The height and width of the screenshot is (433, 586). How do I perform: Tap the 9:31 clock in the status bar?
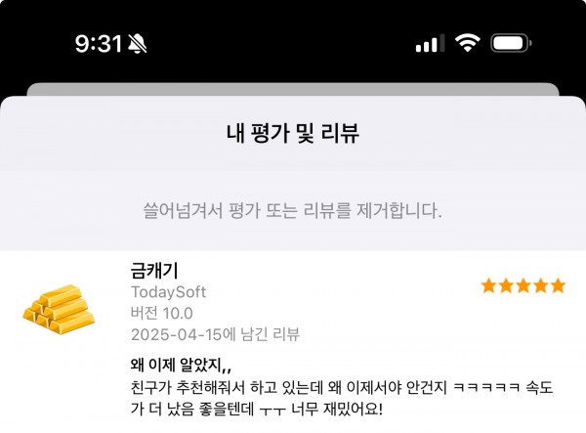tap(99, 44)
